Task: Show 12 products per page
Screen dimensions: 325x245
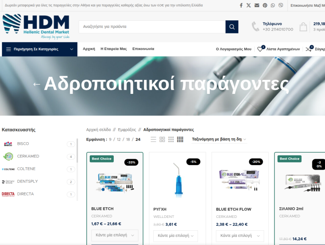Action: coord(118,140)
